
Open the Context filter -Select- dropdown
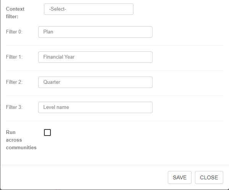coord(89,9)
